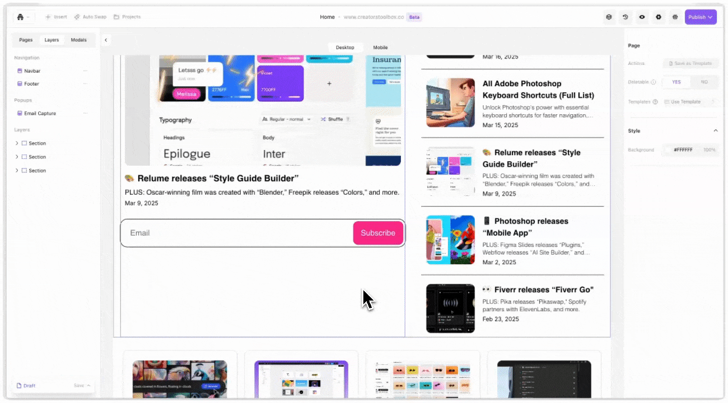Open the Home page title
The width and height of the screenshot is (728, 403).
click(327, 17)
